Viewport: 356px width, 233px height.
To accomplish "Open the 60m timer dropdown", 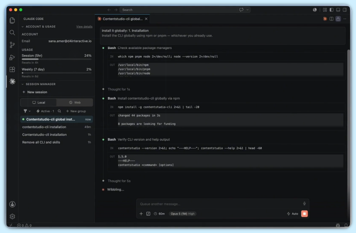I will (x=159, y=214).
